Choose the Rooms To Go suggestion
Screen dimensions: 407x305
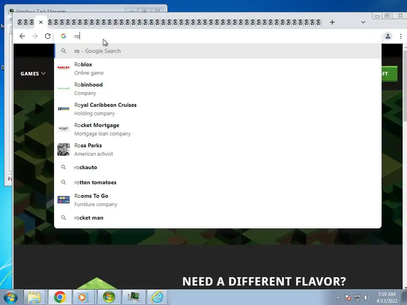click(218, 200)
